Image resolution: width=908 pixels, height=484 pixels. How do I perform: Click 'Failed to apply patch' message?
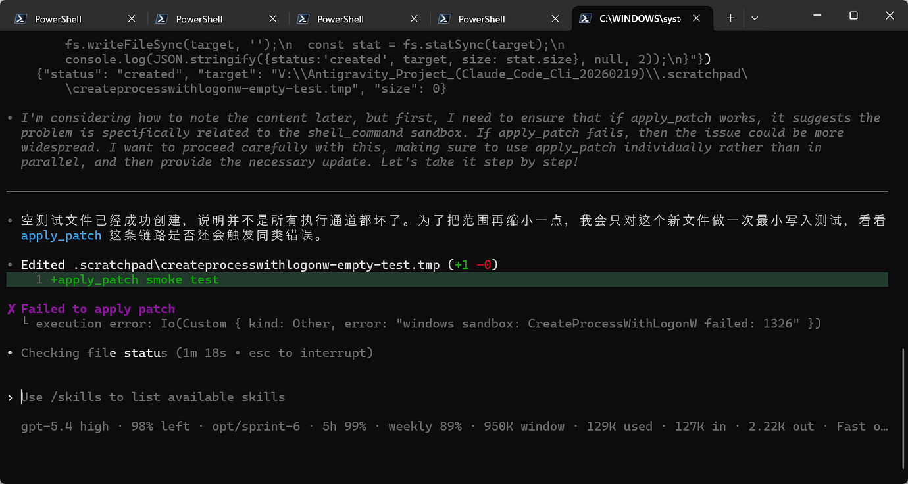98,308
